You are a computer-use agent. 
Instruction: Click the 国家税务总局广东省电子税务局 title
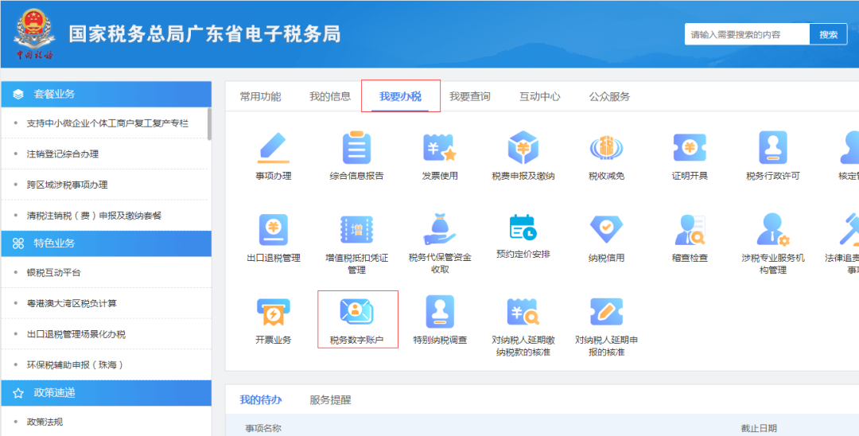(x=204, y=34)
